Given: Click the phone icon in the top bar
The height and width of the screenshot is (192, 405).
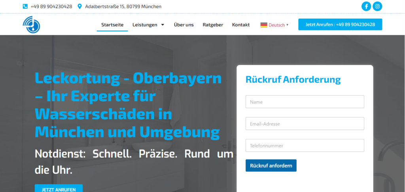Looking at the screenshot, I should (x=25, y=6).
